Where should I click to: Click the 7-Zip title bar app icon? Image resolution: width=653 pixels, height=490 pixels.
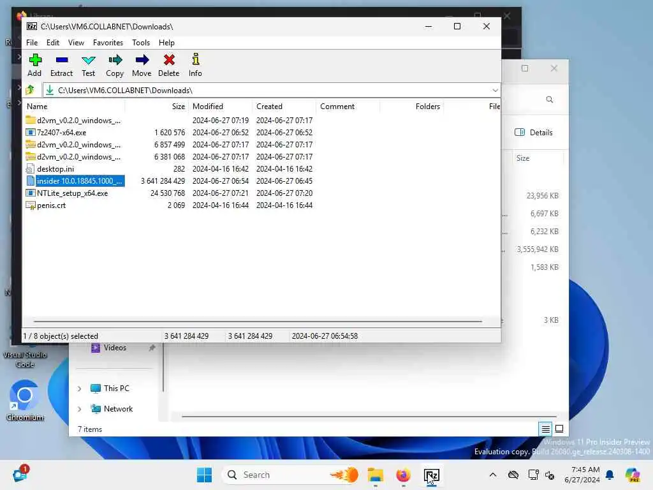pos(32,26)
